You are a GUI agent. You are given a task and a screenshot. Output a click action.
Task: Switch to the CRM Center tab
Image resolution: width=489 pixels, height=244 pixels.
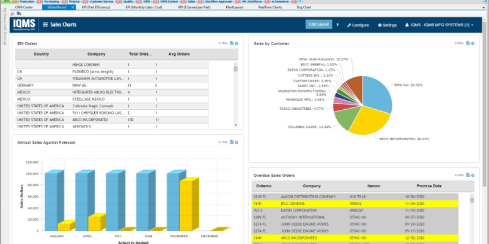tap(24, 7)
